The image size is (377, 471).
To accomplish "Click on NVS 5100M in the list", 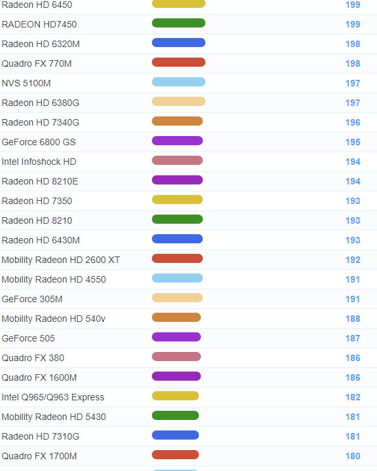I will point(26,83).
